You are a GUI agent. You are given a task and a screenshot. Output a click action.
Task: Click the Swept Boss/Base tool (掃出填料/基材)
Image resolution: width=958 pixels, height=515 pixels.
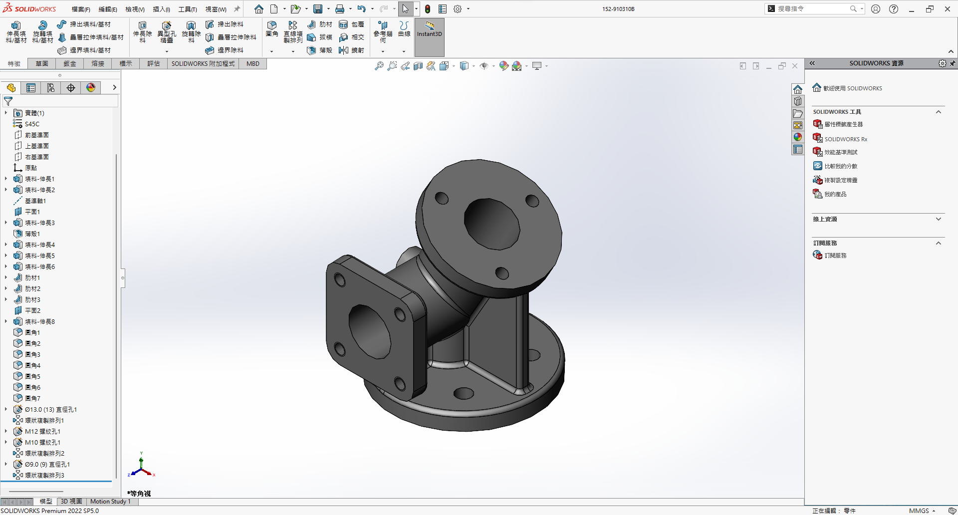84,24
